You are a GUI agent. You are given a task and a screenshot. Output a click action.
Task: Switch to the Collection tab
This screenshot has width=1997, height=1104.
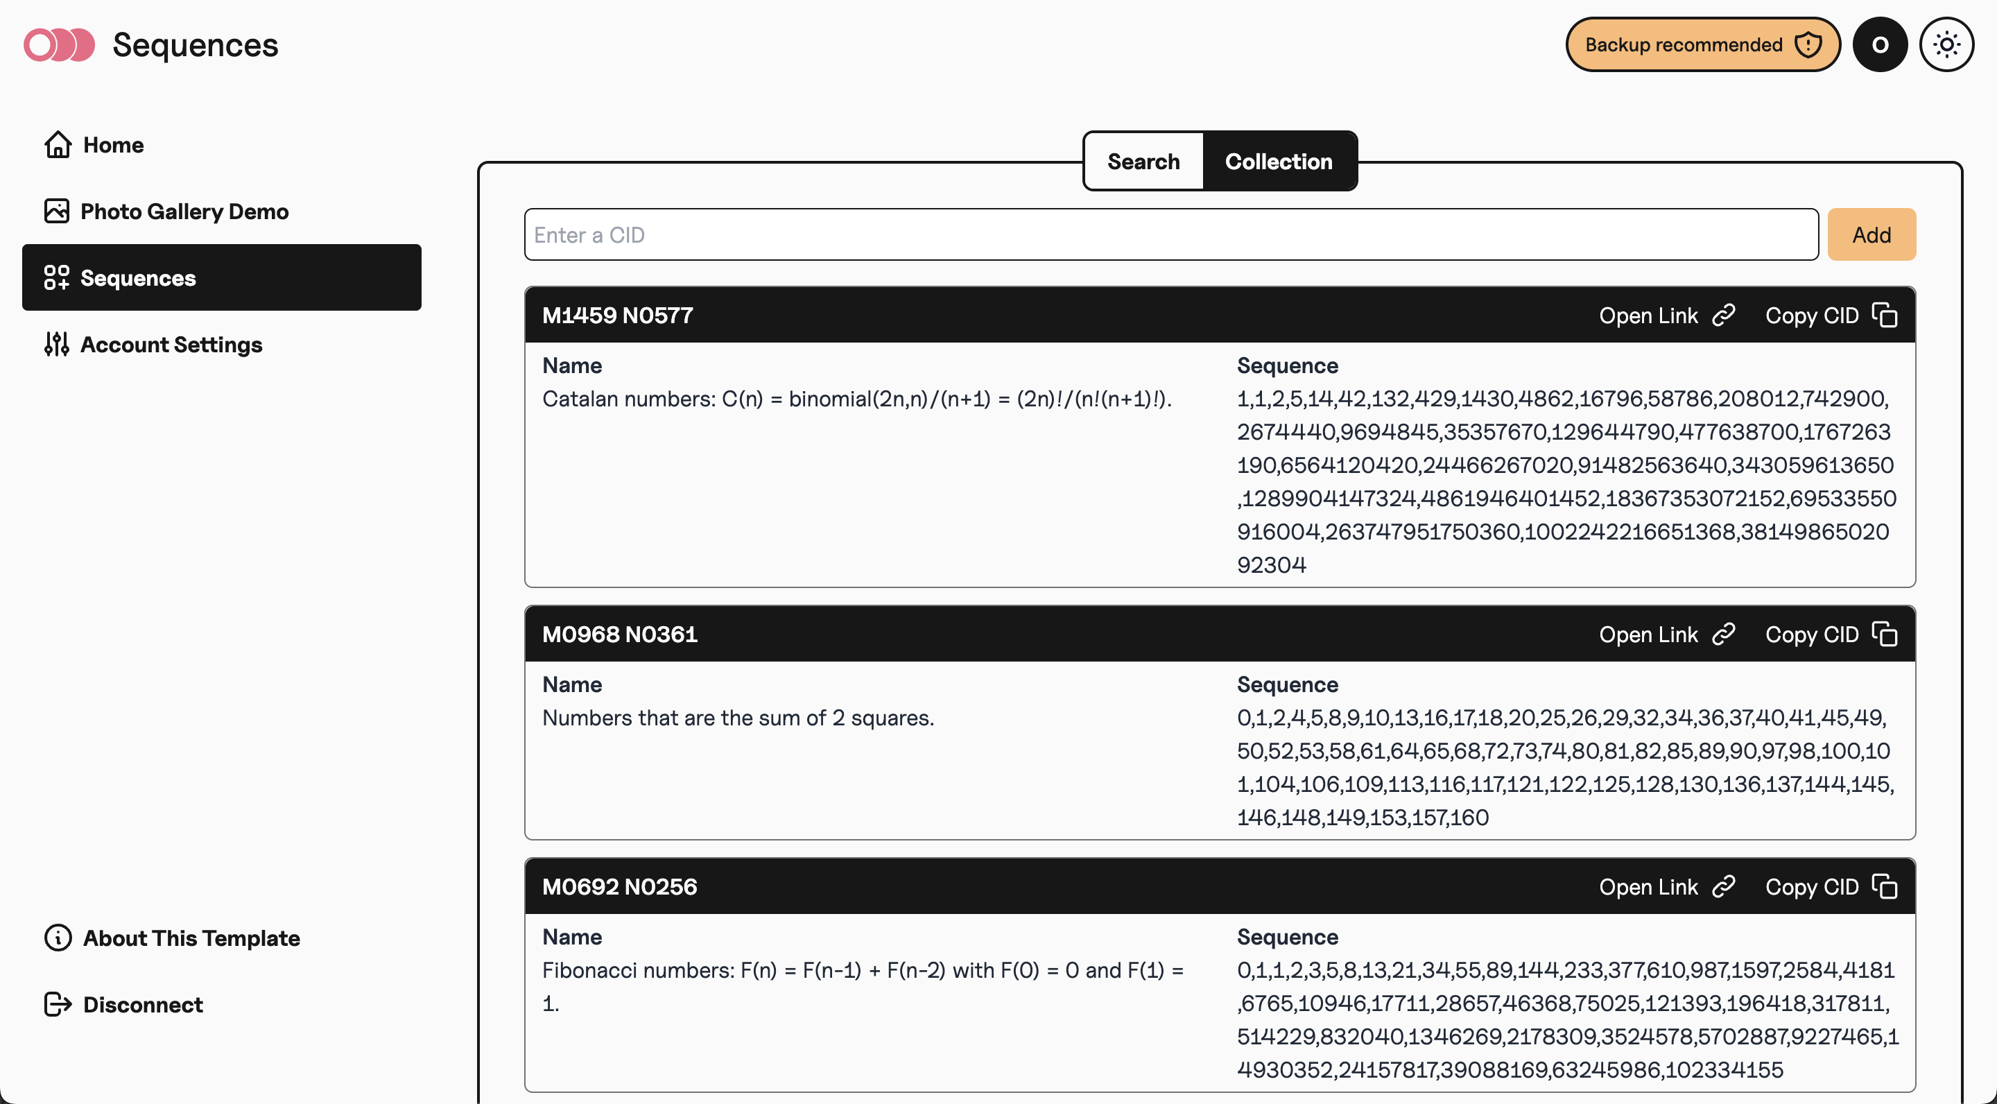[x=1278, y=160]
